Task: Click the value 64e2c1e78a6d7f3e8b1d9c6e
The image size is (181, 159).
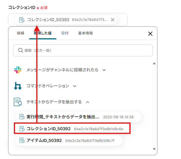Action: coord(99,129)
